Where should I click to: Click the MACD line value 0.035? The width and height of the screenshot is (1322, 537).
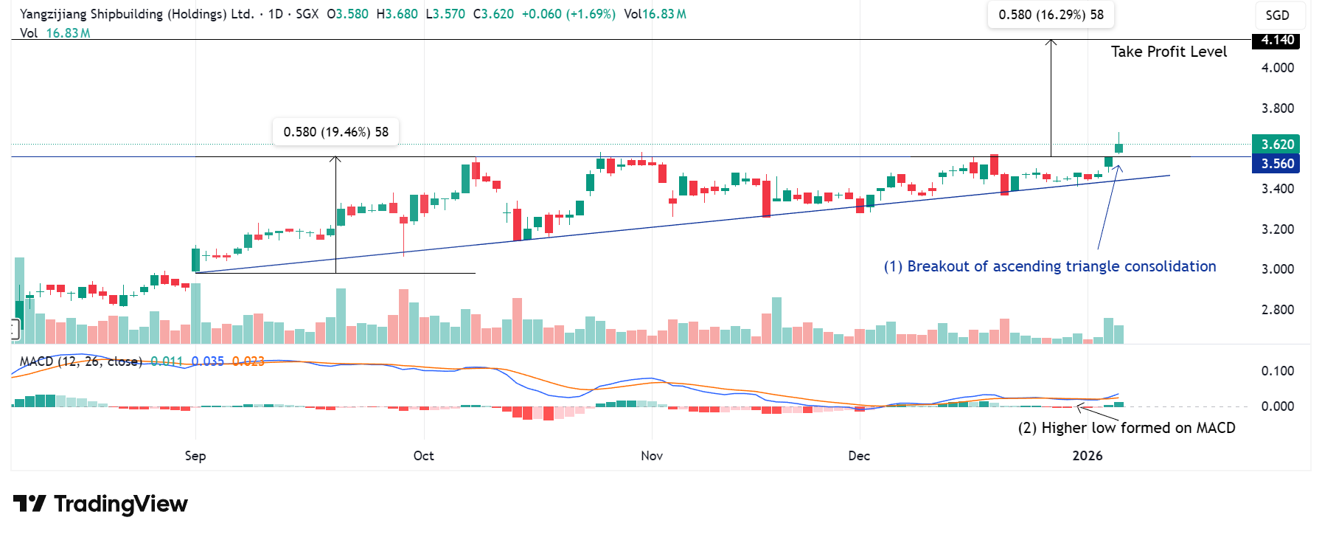(x=207, y=361)
